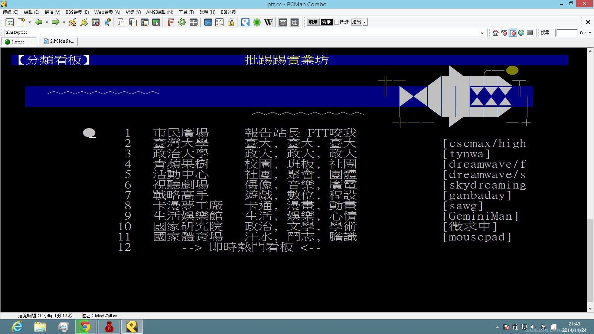This screenshot has height=334, width=594.
Task: Click the select-all document icon
Action: 144,22
